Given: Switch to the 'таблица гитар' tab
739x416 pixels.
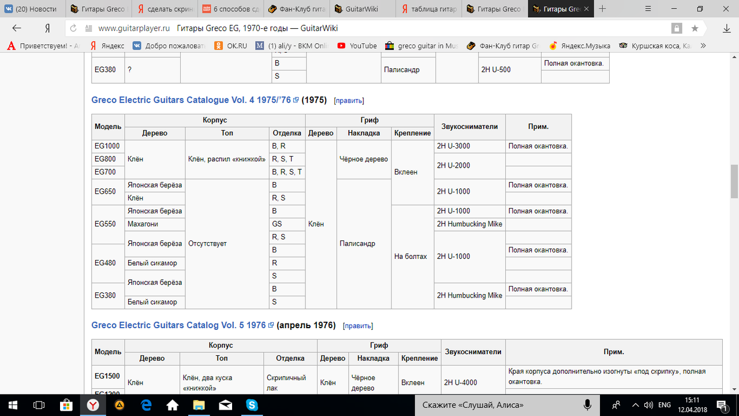Looking at the screenshot, I should pos(430,9).
